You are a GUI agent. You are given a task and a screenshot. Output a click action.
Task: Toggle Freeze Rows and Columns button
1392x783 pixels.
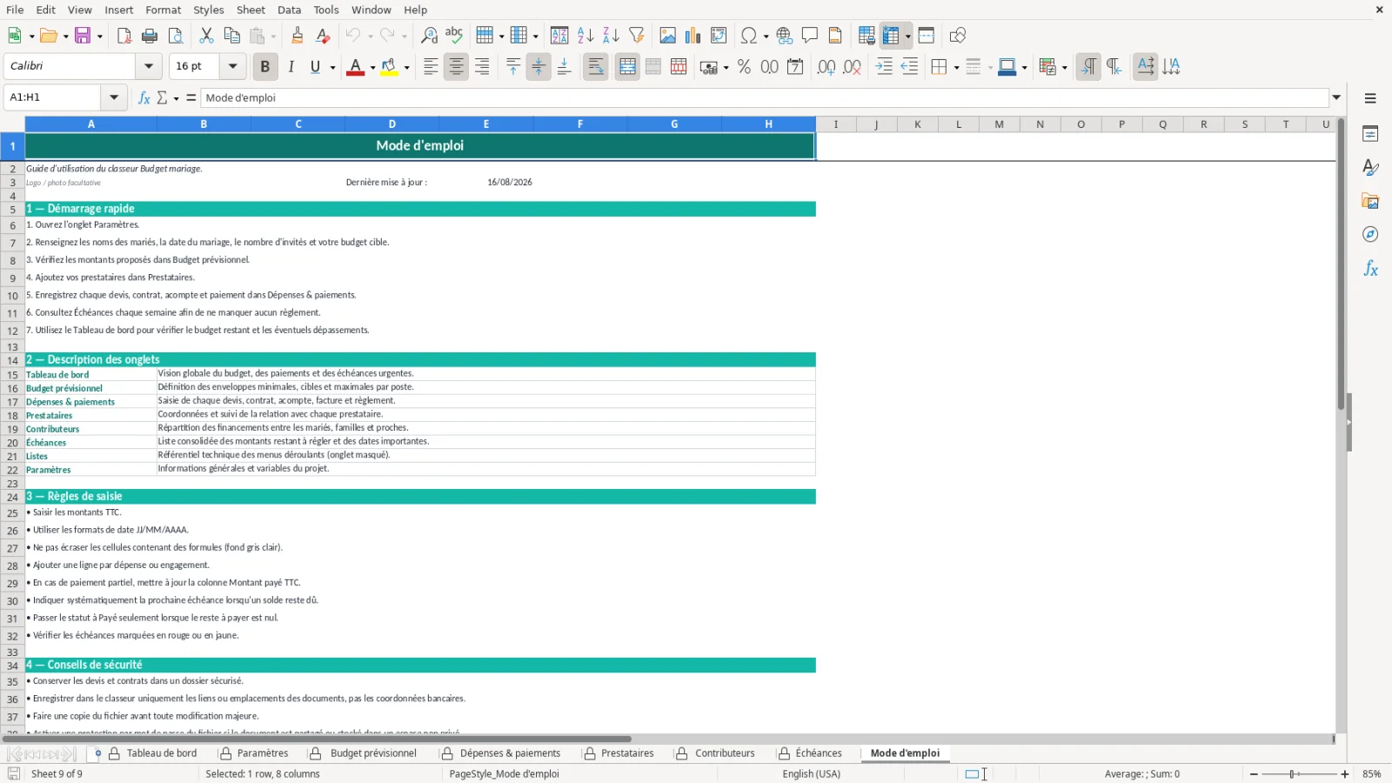[891, 36]
